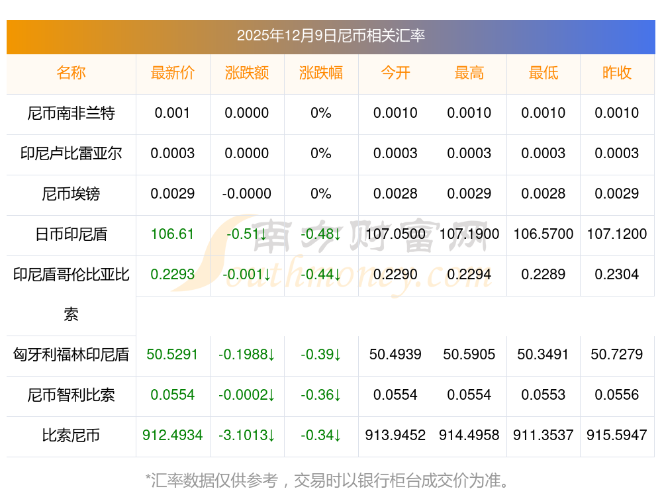Screen dimensions: 662x501
Task: Select the 尼币埃镑 currency pair
Action: (71, 194)
